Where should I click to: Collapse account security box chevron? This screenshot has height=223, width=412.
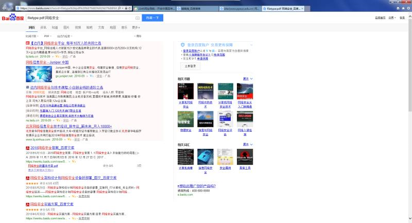[251, 45]
